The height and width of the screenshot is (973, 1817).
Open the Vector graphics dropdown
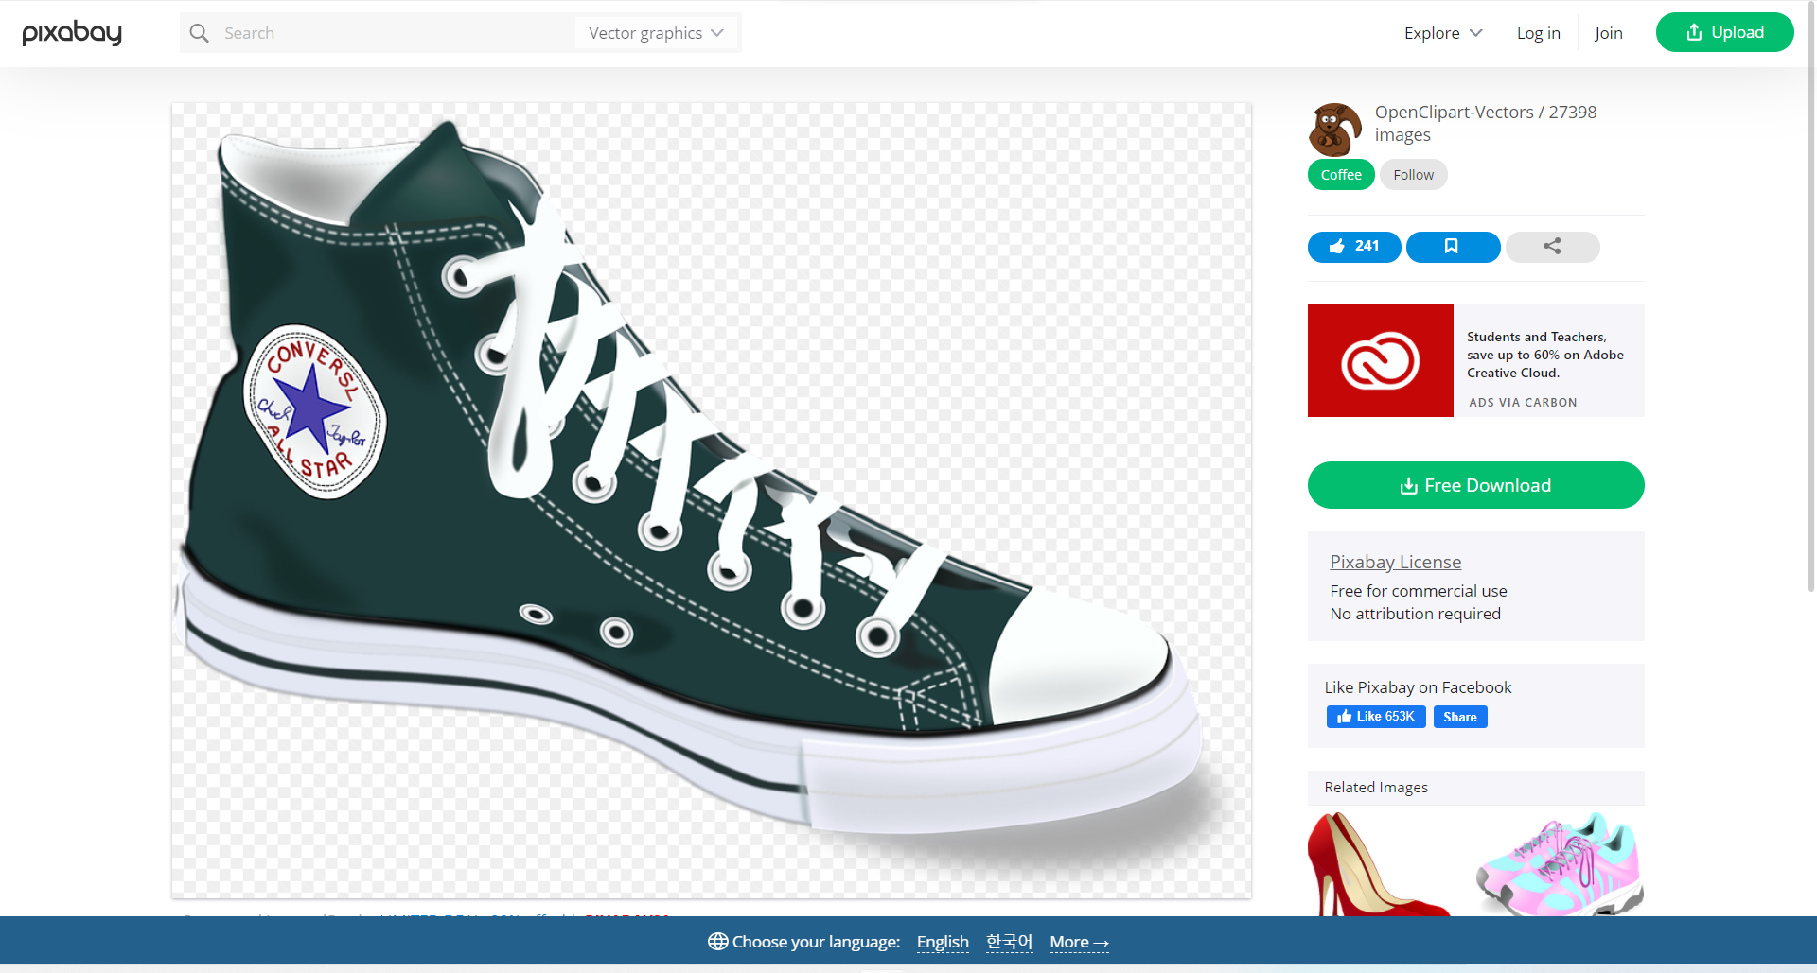(x=656, y=33)
